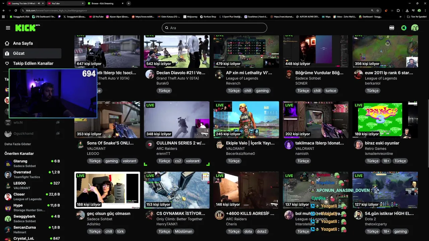Open SONER channel avatar

289,74
